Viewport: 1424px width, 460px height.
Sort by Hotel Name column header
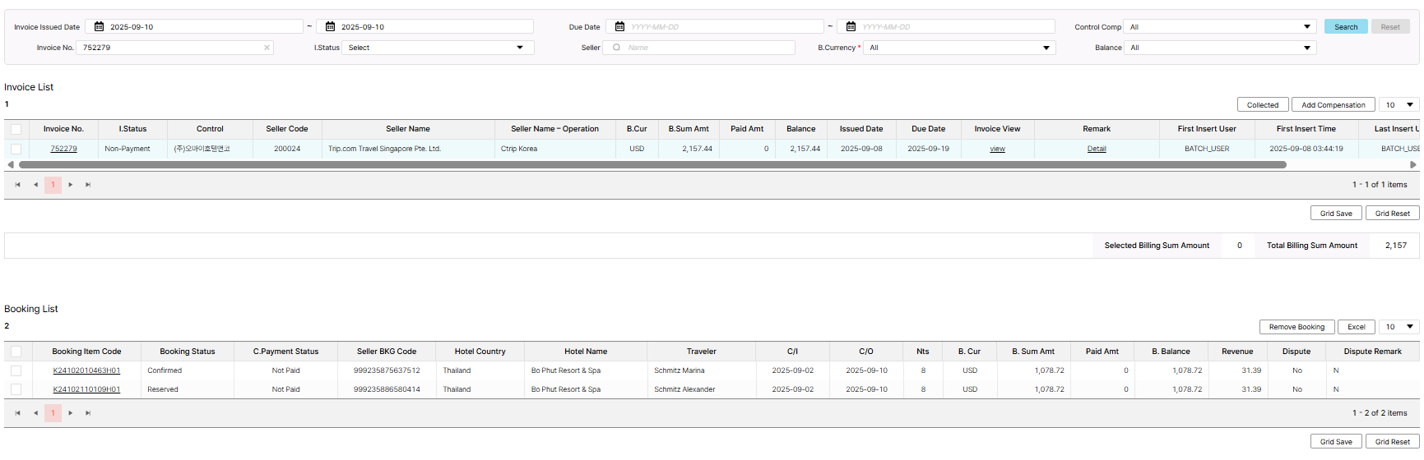pos(585,352)
